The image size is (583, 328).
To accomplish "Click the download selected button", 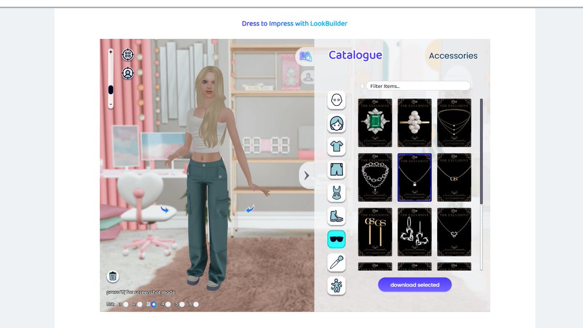I will tap(415, 285).
